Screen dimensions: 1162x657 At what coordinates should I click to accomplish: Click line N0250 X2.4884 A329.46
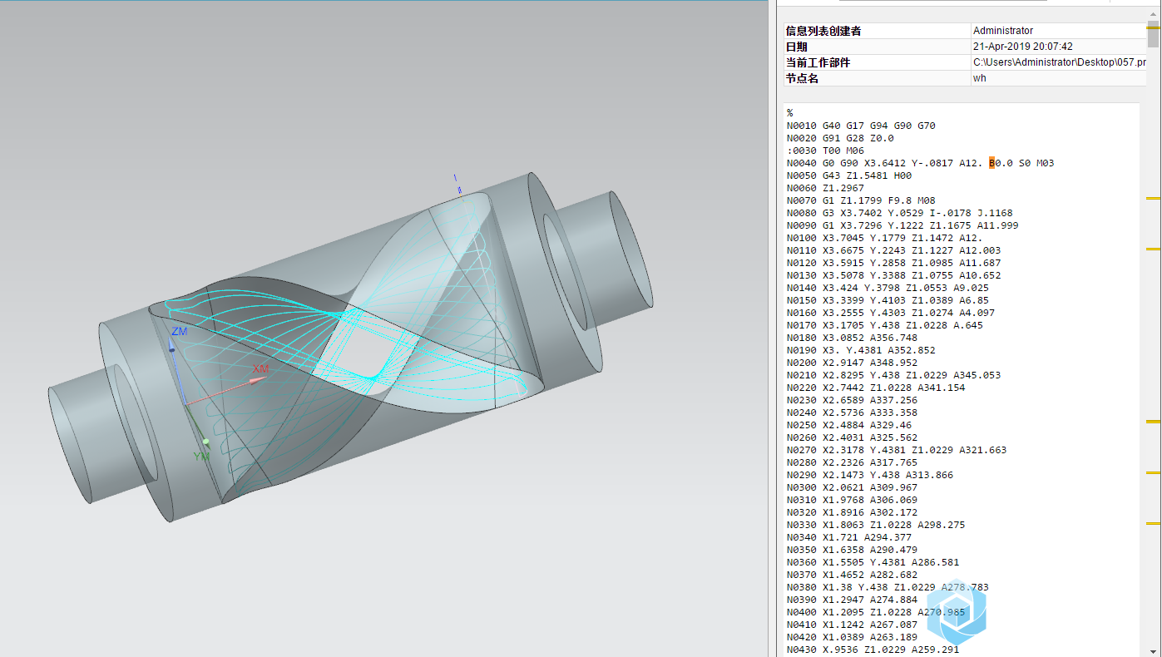(x=849, y=425)
